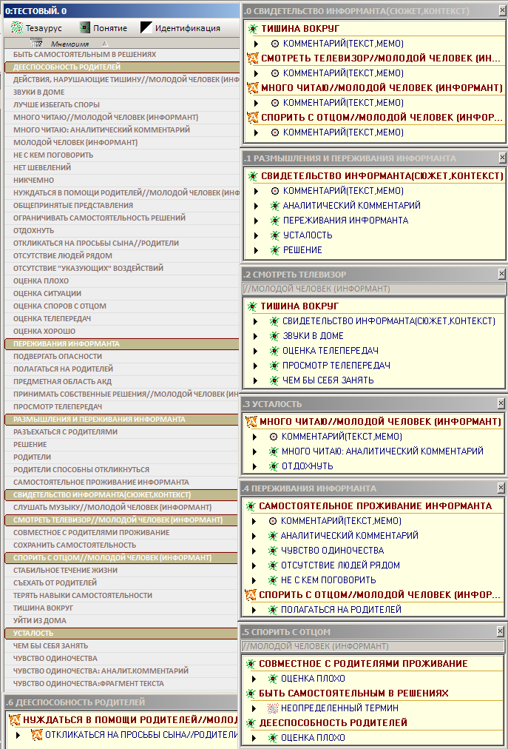
Task: Expand ПЕРЕЖИВАНИЯ ИНФОРМАНТА row in panel .1
Action: (x=257, y=221)
